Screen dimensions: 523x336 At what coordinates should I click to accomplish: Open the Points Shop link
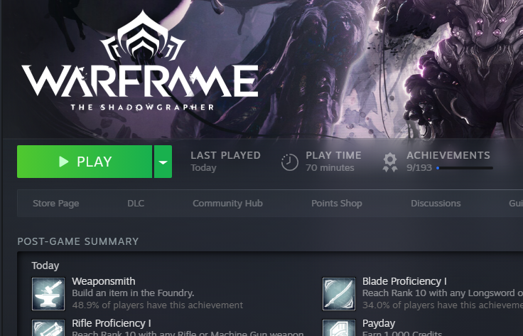click(337, 204)
